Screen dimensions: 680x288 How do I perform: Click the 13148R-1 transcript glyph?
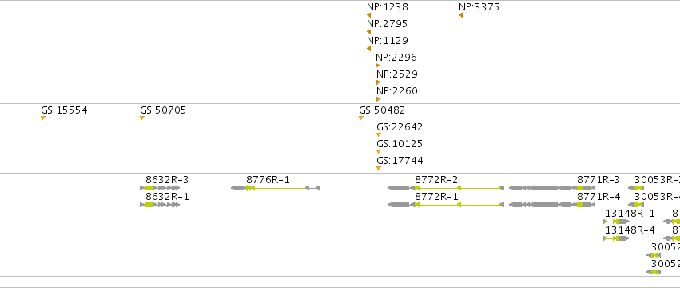pyautogui.click(x=616, y=222)
